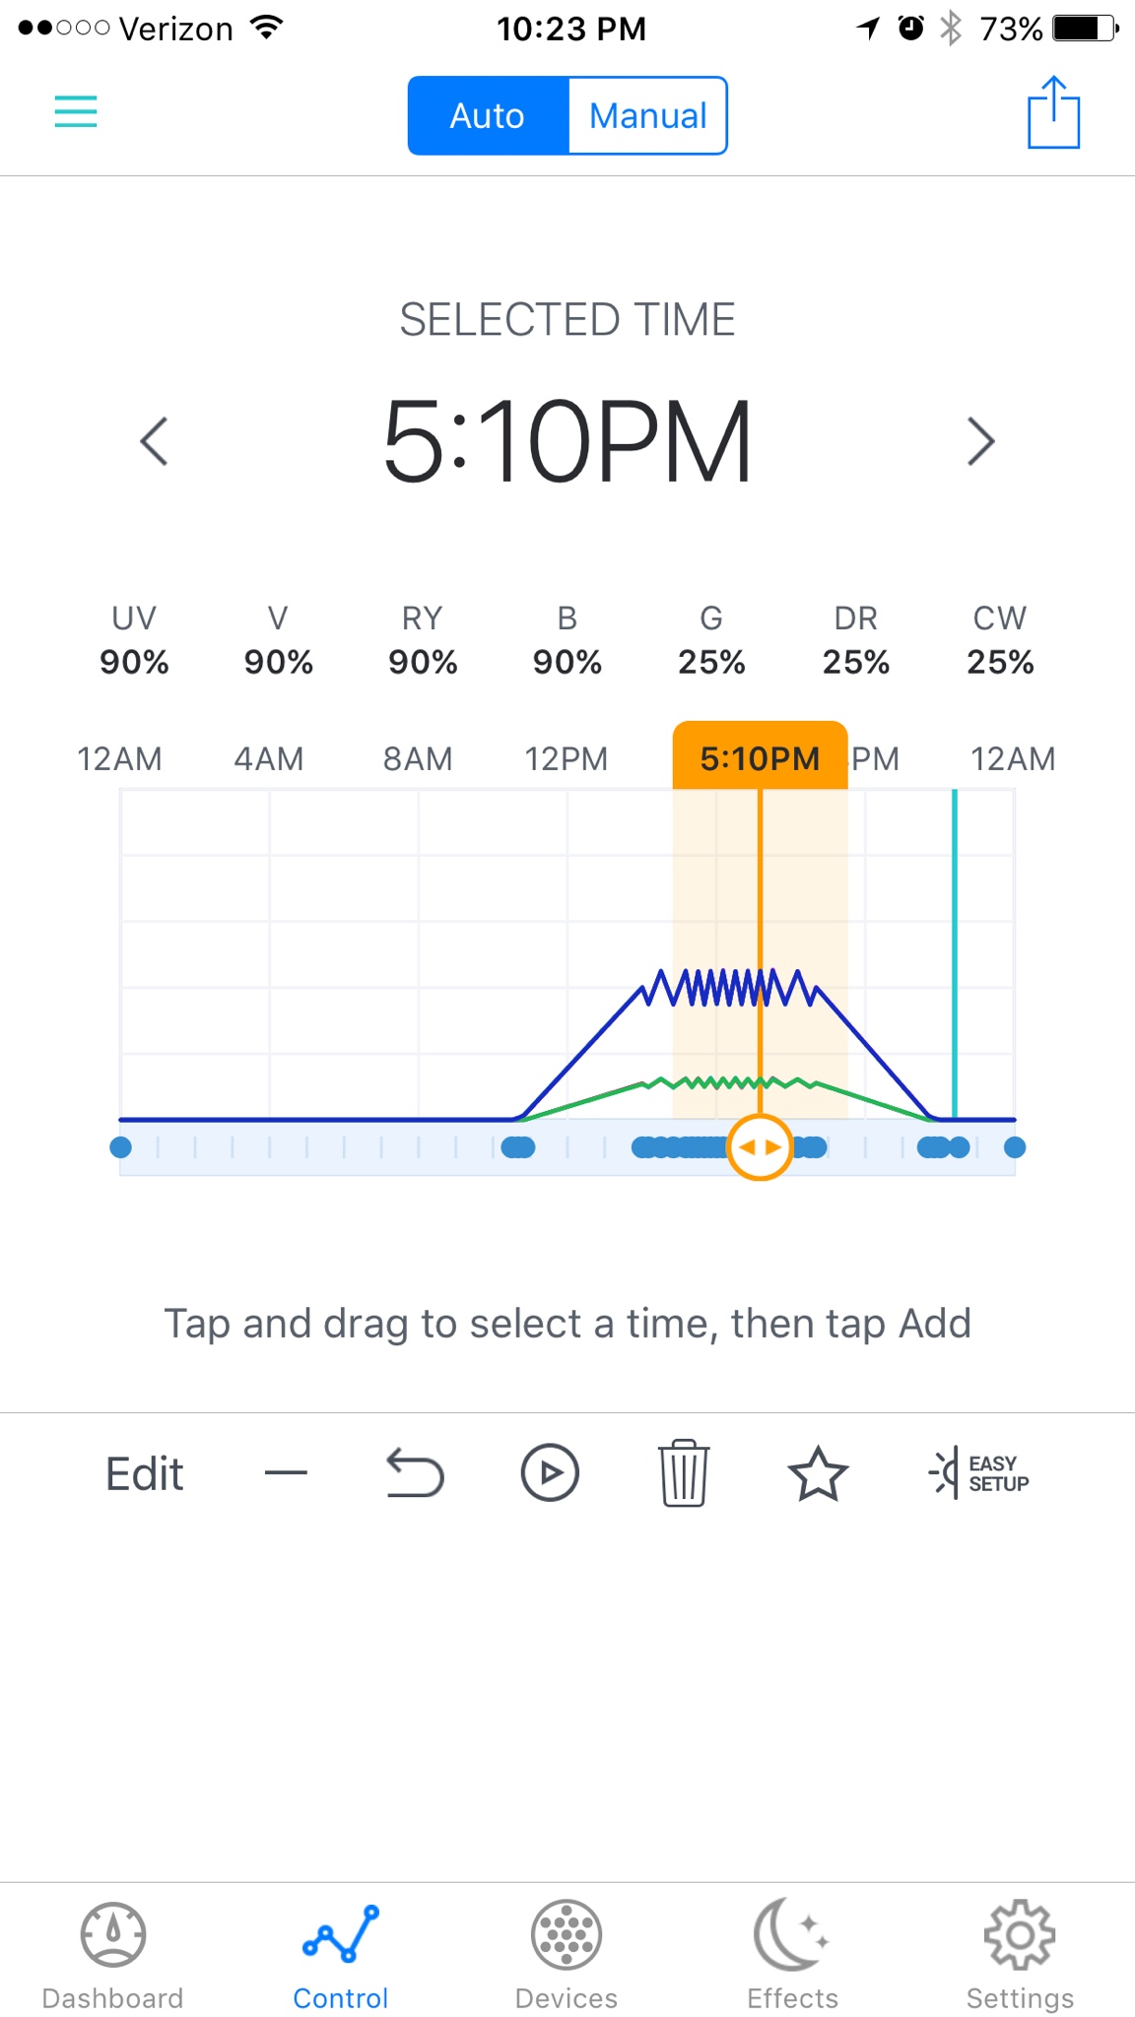Open the hamburger menu
The height and width of the screenshot is (2017, 1135).
76,111
